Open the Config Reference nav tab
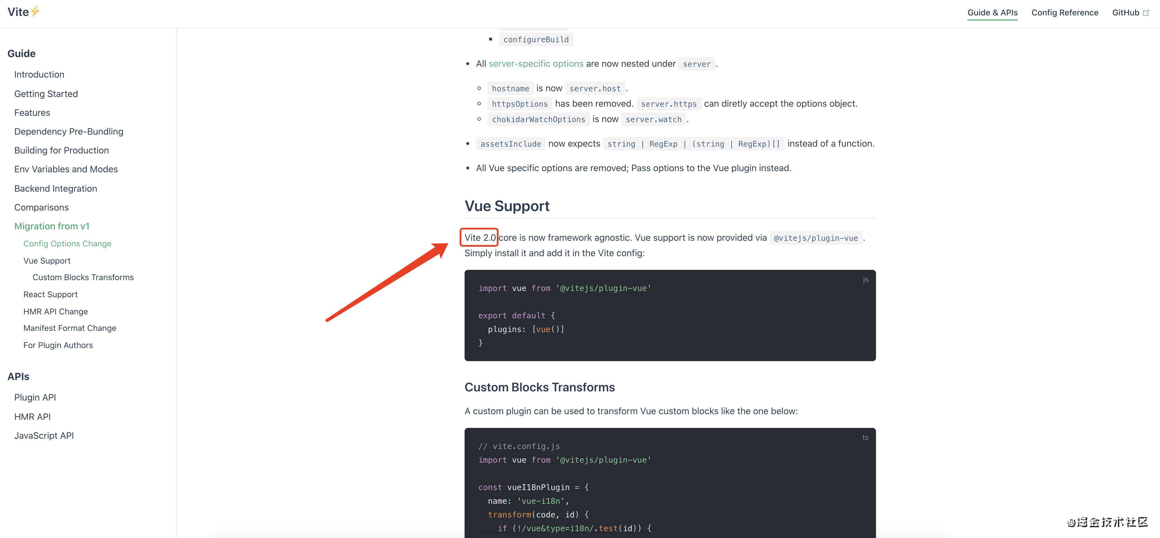This screenshot has height=538, width=1160. 1065,13
